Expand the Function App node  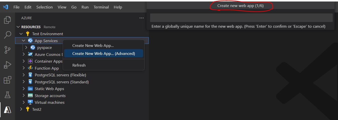[x=24, y=68]
